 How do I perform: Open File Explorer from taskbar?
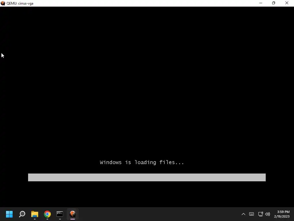tap(35, 214)
